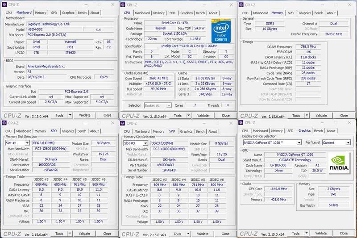Expand the Slot #3 memory slot dropdown

(x=145, y=143)
